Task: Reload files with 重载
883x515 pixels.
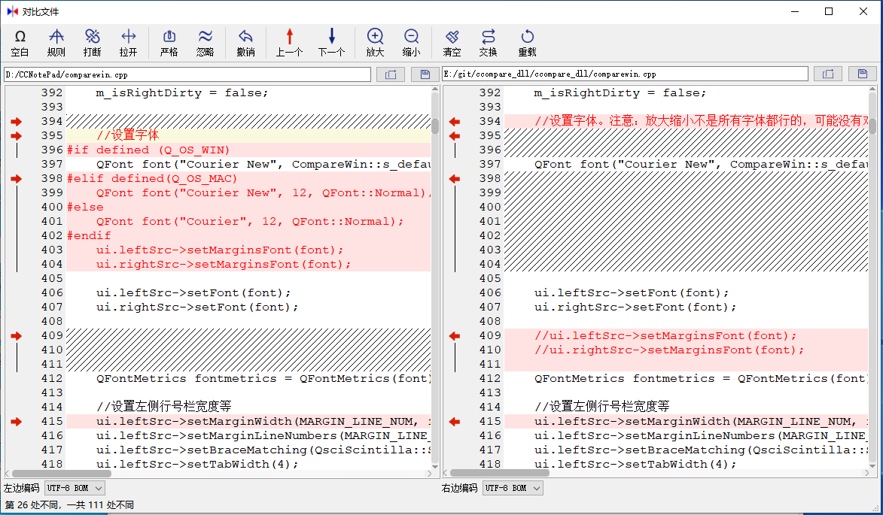Action: (527, 44)
